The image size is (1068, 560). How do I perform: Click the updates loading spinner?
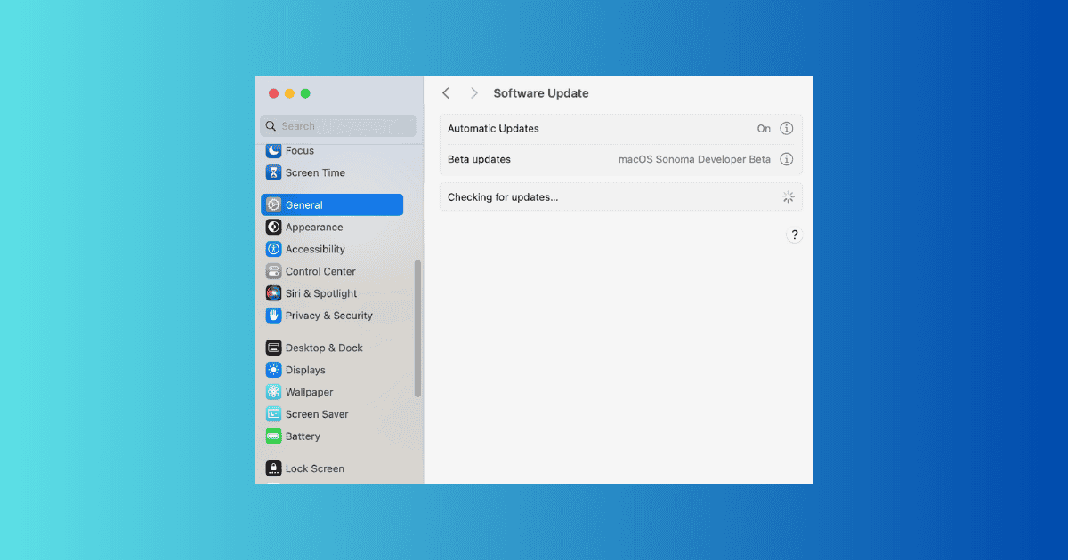(788, 197)
